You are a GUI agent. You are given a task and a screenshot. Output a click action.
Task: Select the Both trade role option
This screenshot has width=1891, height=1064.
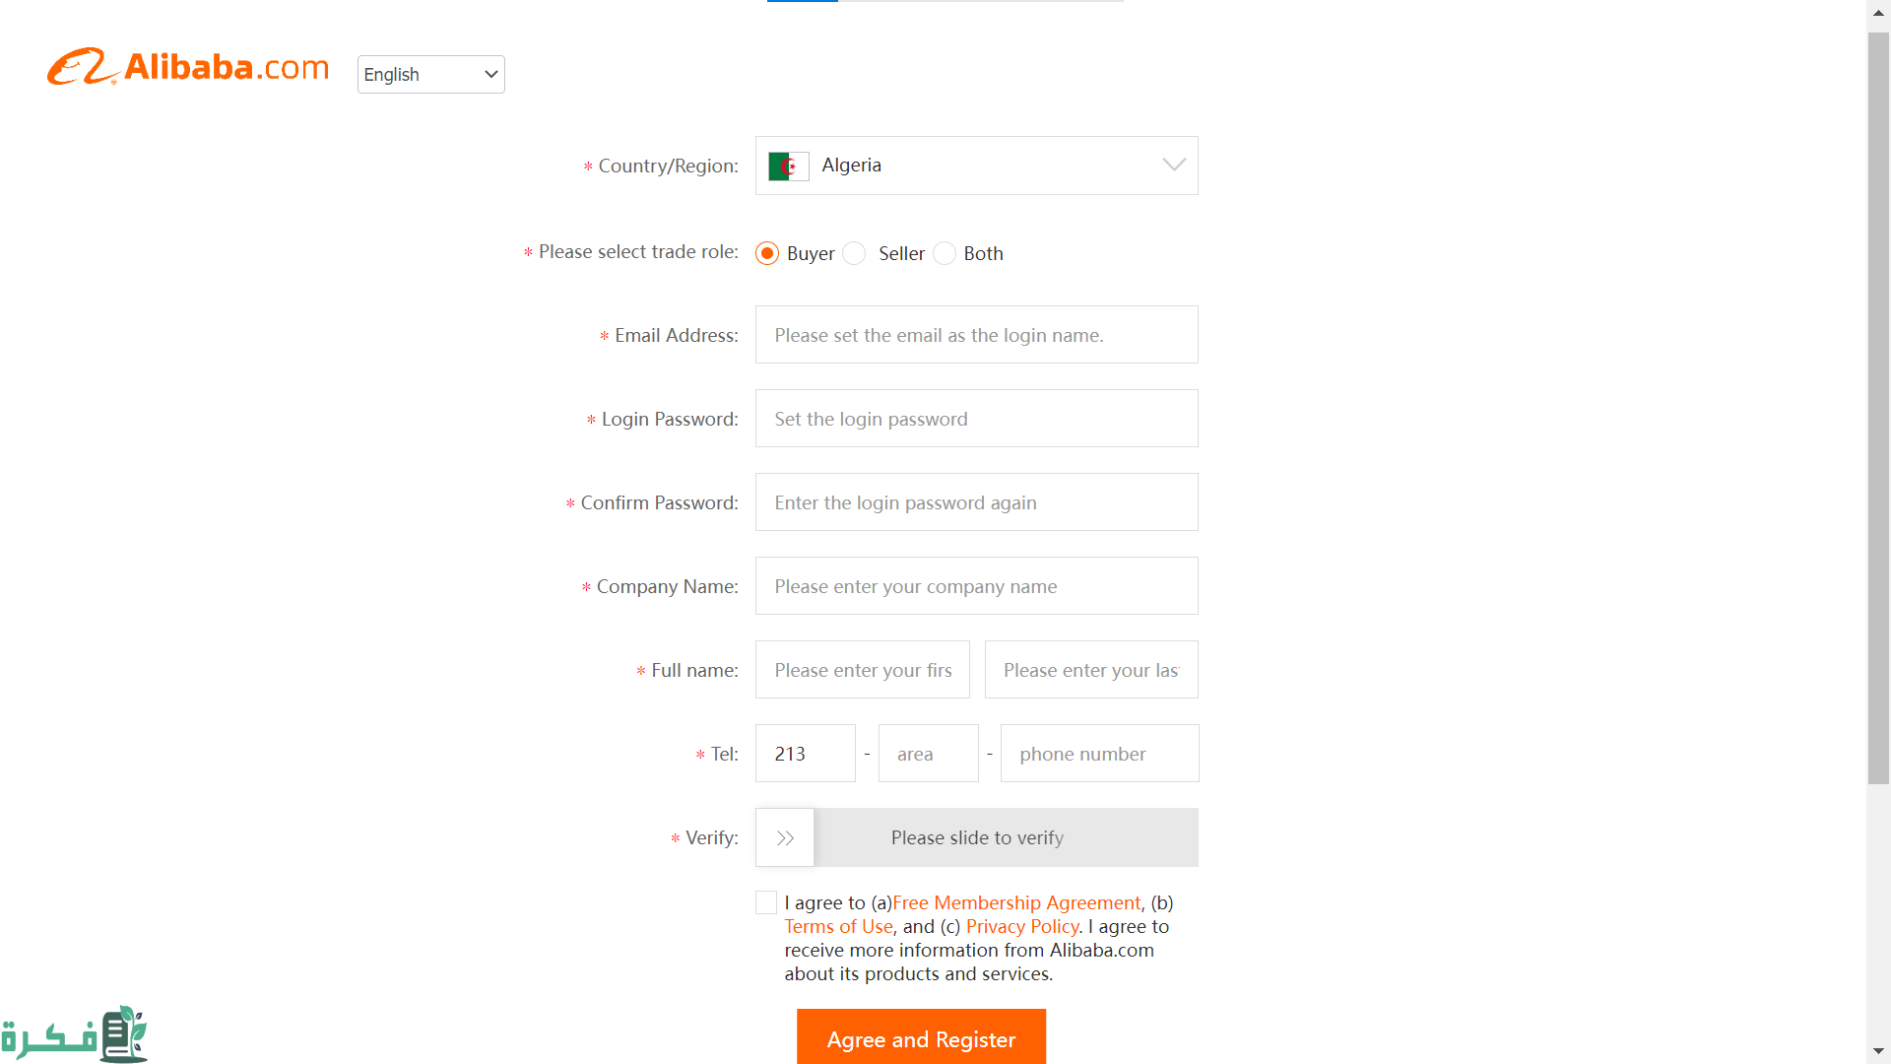pos(945,253)
